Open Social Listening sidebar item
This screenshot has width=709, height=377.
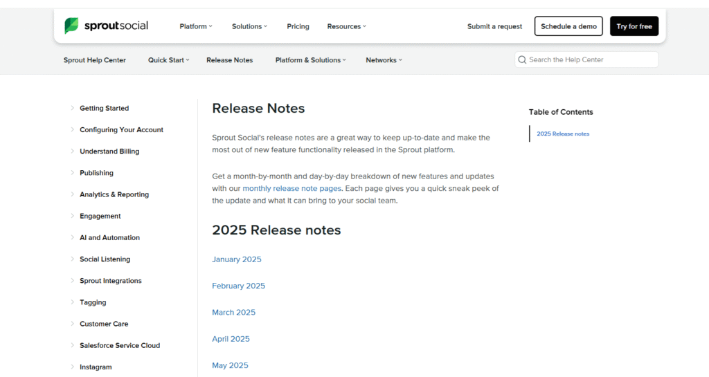[x=105, y=259]
